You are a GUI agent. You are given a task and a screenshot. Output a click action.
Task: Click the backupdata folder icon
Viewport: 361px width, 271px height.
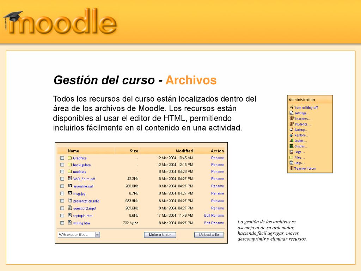70,164
